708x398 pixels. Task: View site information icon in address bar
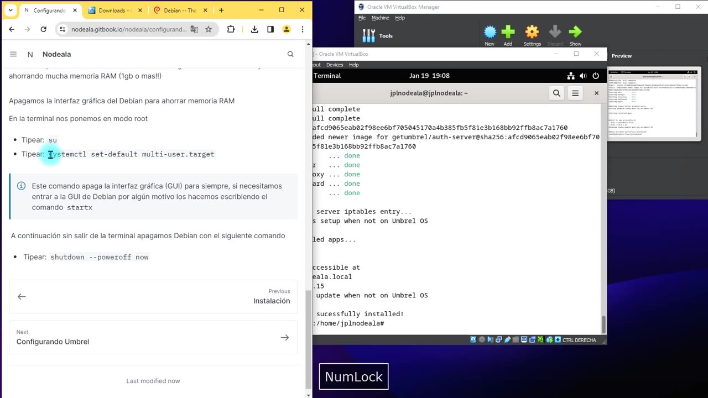(63, 29)
